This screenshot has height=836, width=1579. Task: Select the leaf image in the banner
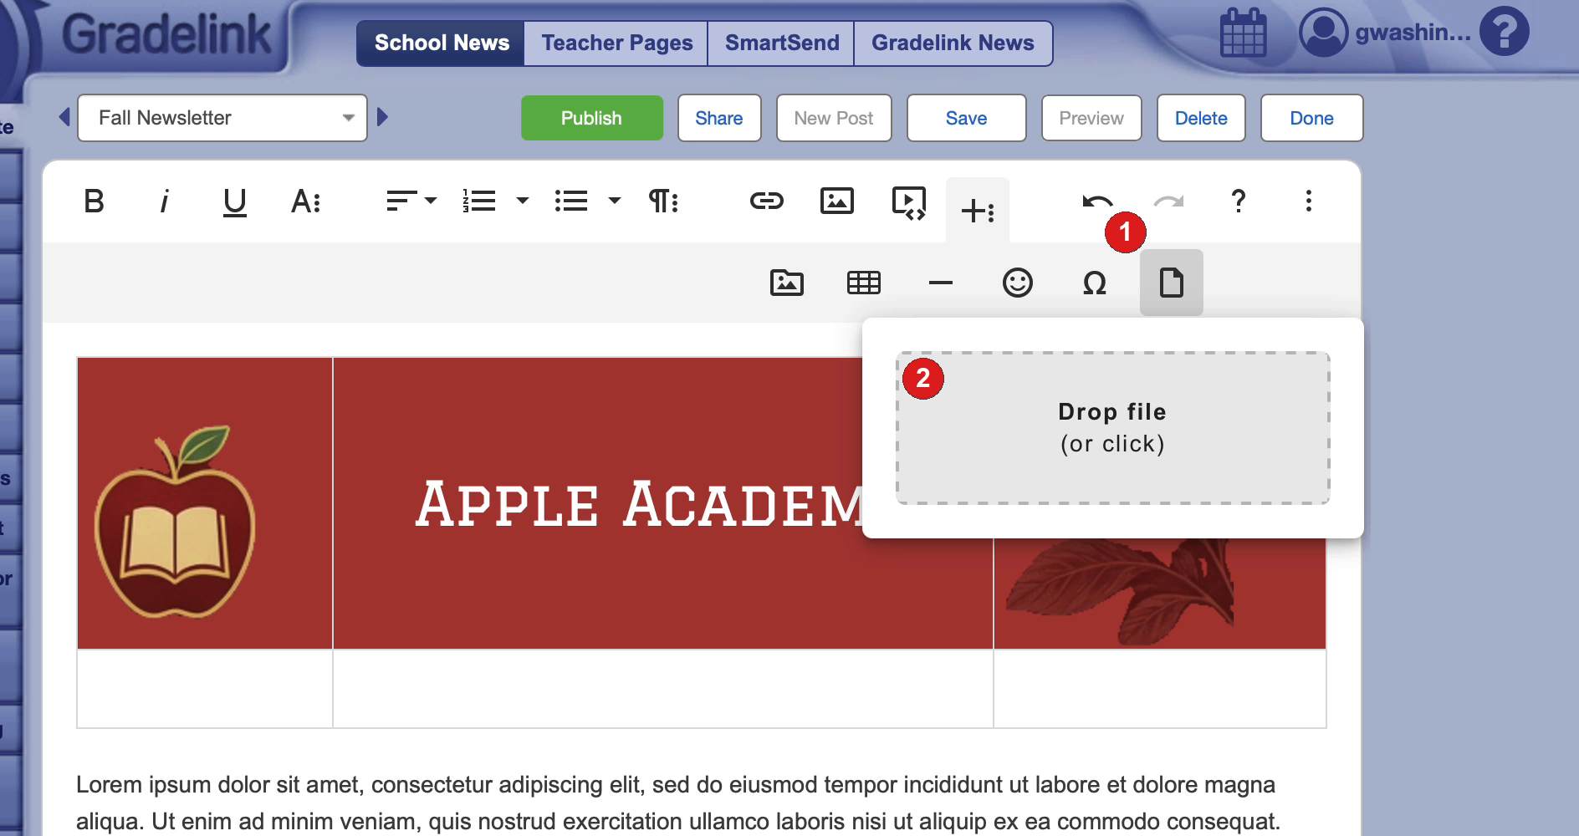(1121, 592)
